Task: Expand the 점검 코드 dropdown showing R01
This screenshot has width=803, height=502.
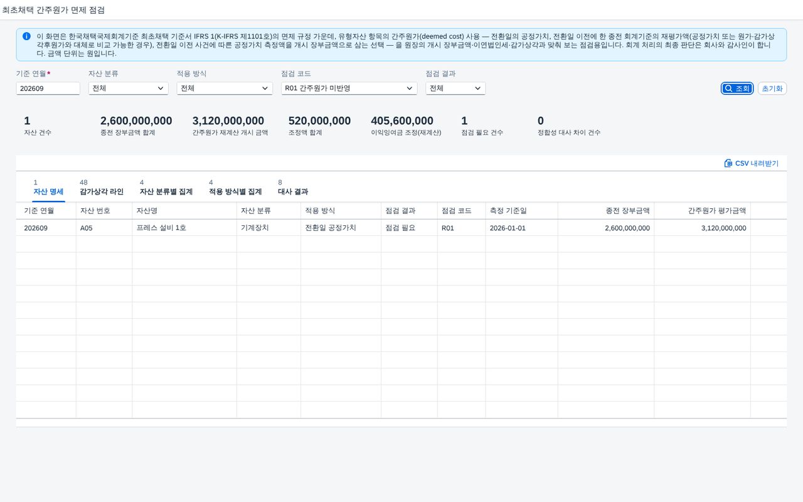Action: [x=349, y=88]
